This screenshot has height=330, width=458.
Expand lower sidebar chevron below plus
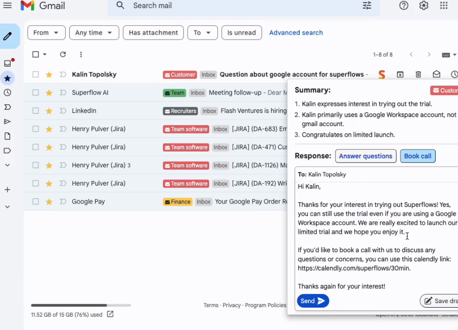point(8,206)
